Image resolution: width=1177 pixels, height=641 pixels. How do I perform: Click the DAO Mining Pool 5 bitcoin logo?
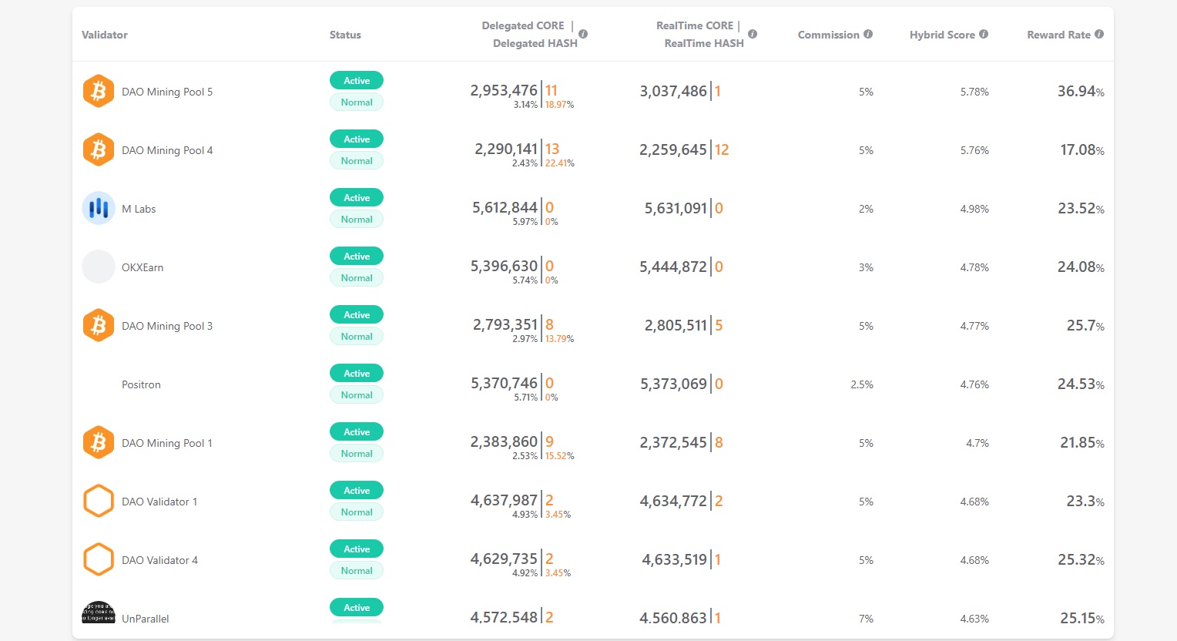point(99,92)
